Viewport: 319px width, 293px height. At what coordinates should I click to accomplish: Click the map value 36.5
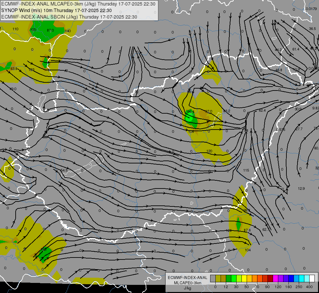[312, 29]
